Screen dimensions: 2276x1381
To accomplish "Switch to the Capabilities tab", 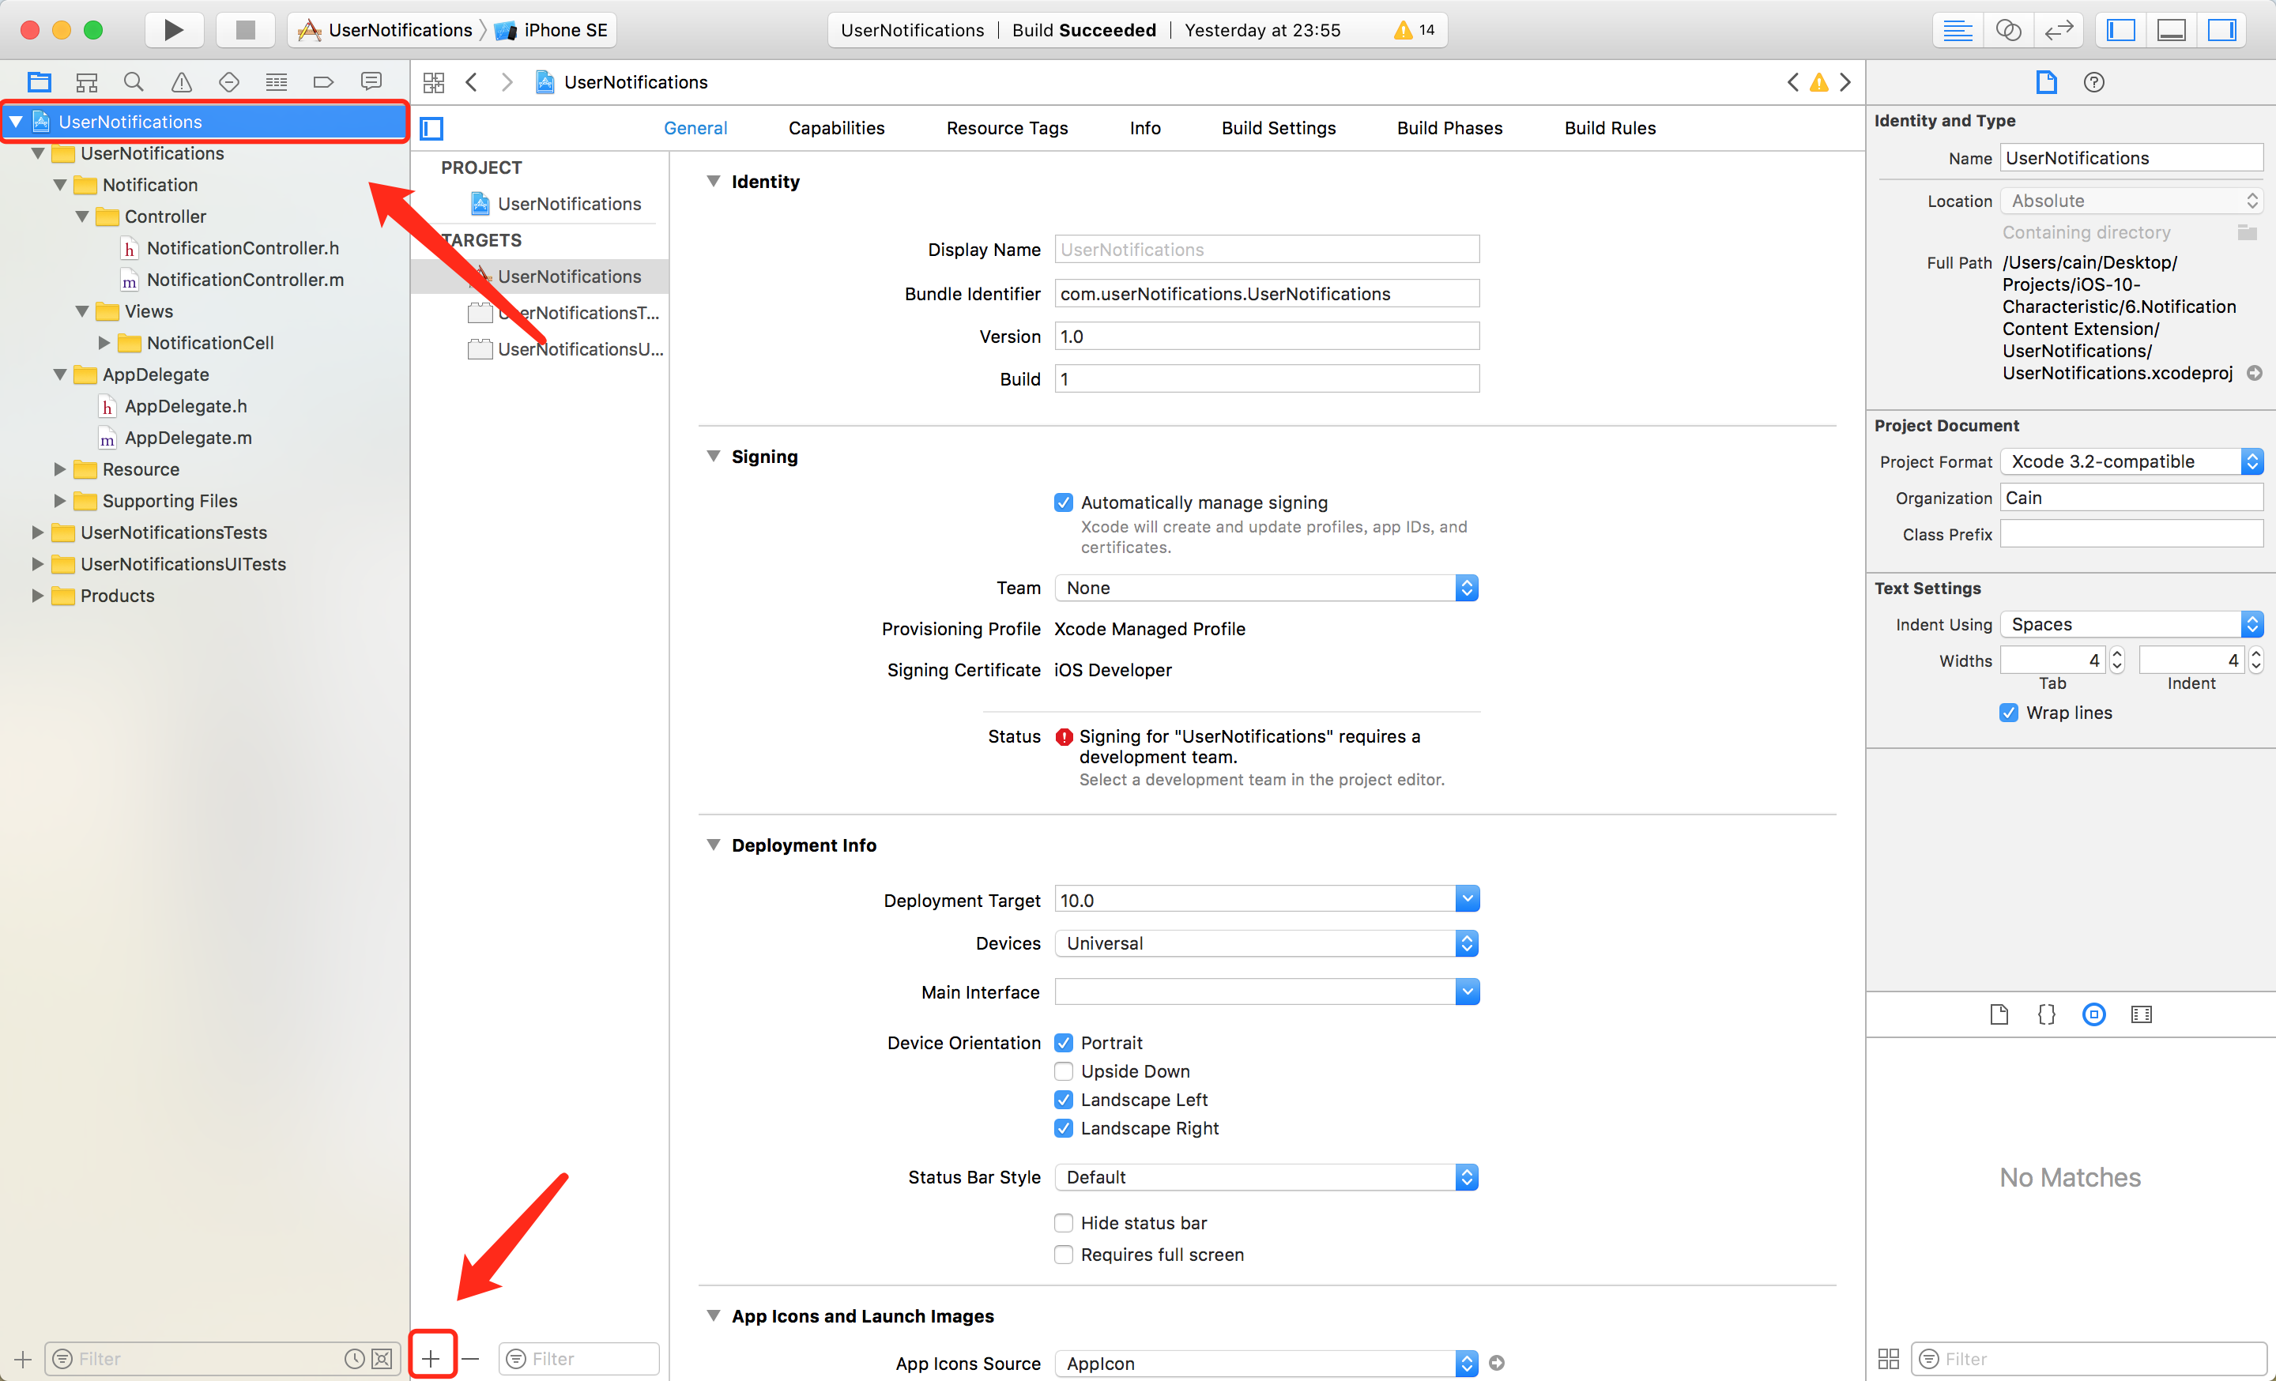I will 836,128.
